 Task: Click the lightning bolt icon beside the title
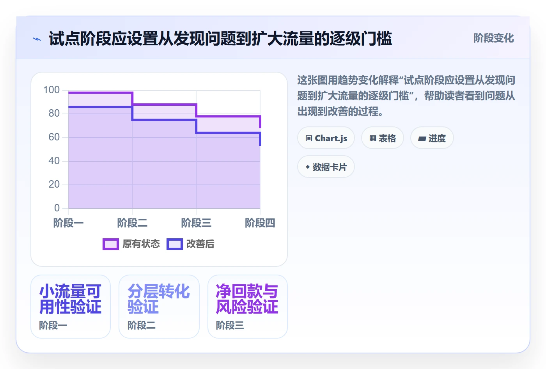[x=37, y=39]
